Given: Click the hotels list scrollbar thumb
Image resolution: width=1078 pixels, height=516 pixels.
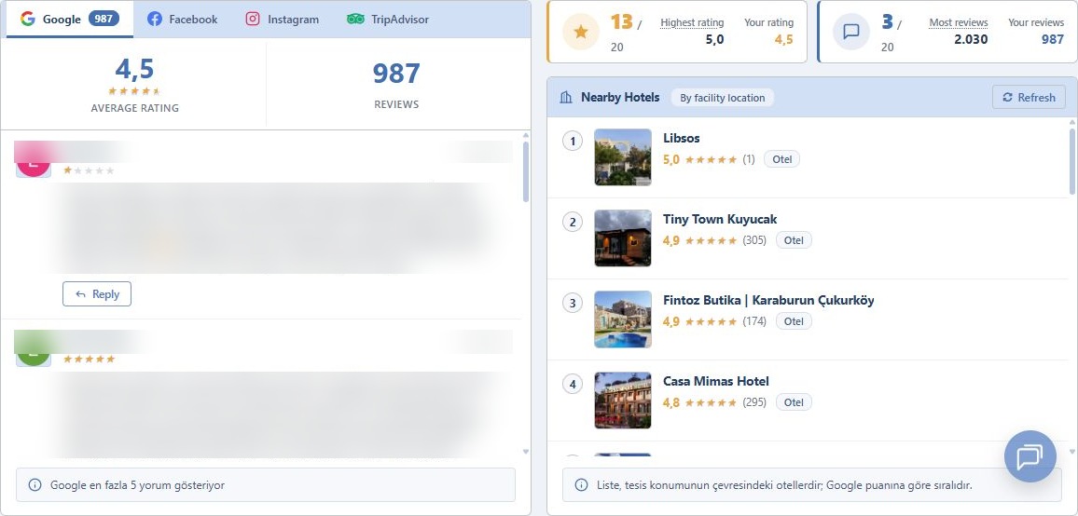Looking at the screenshot, I should 1072,160.
